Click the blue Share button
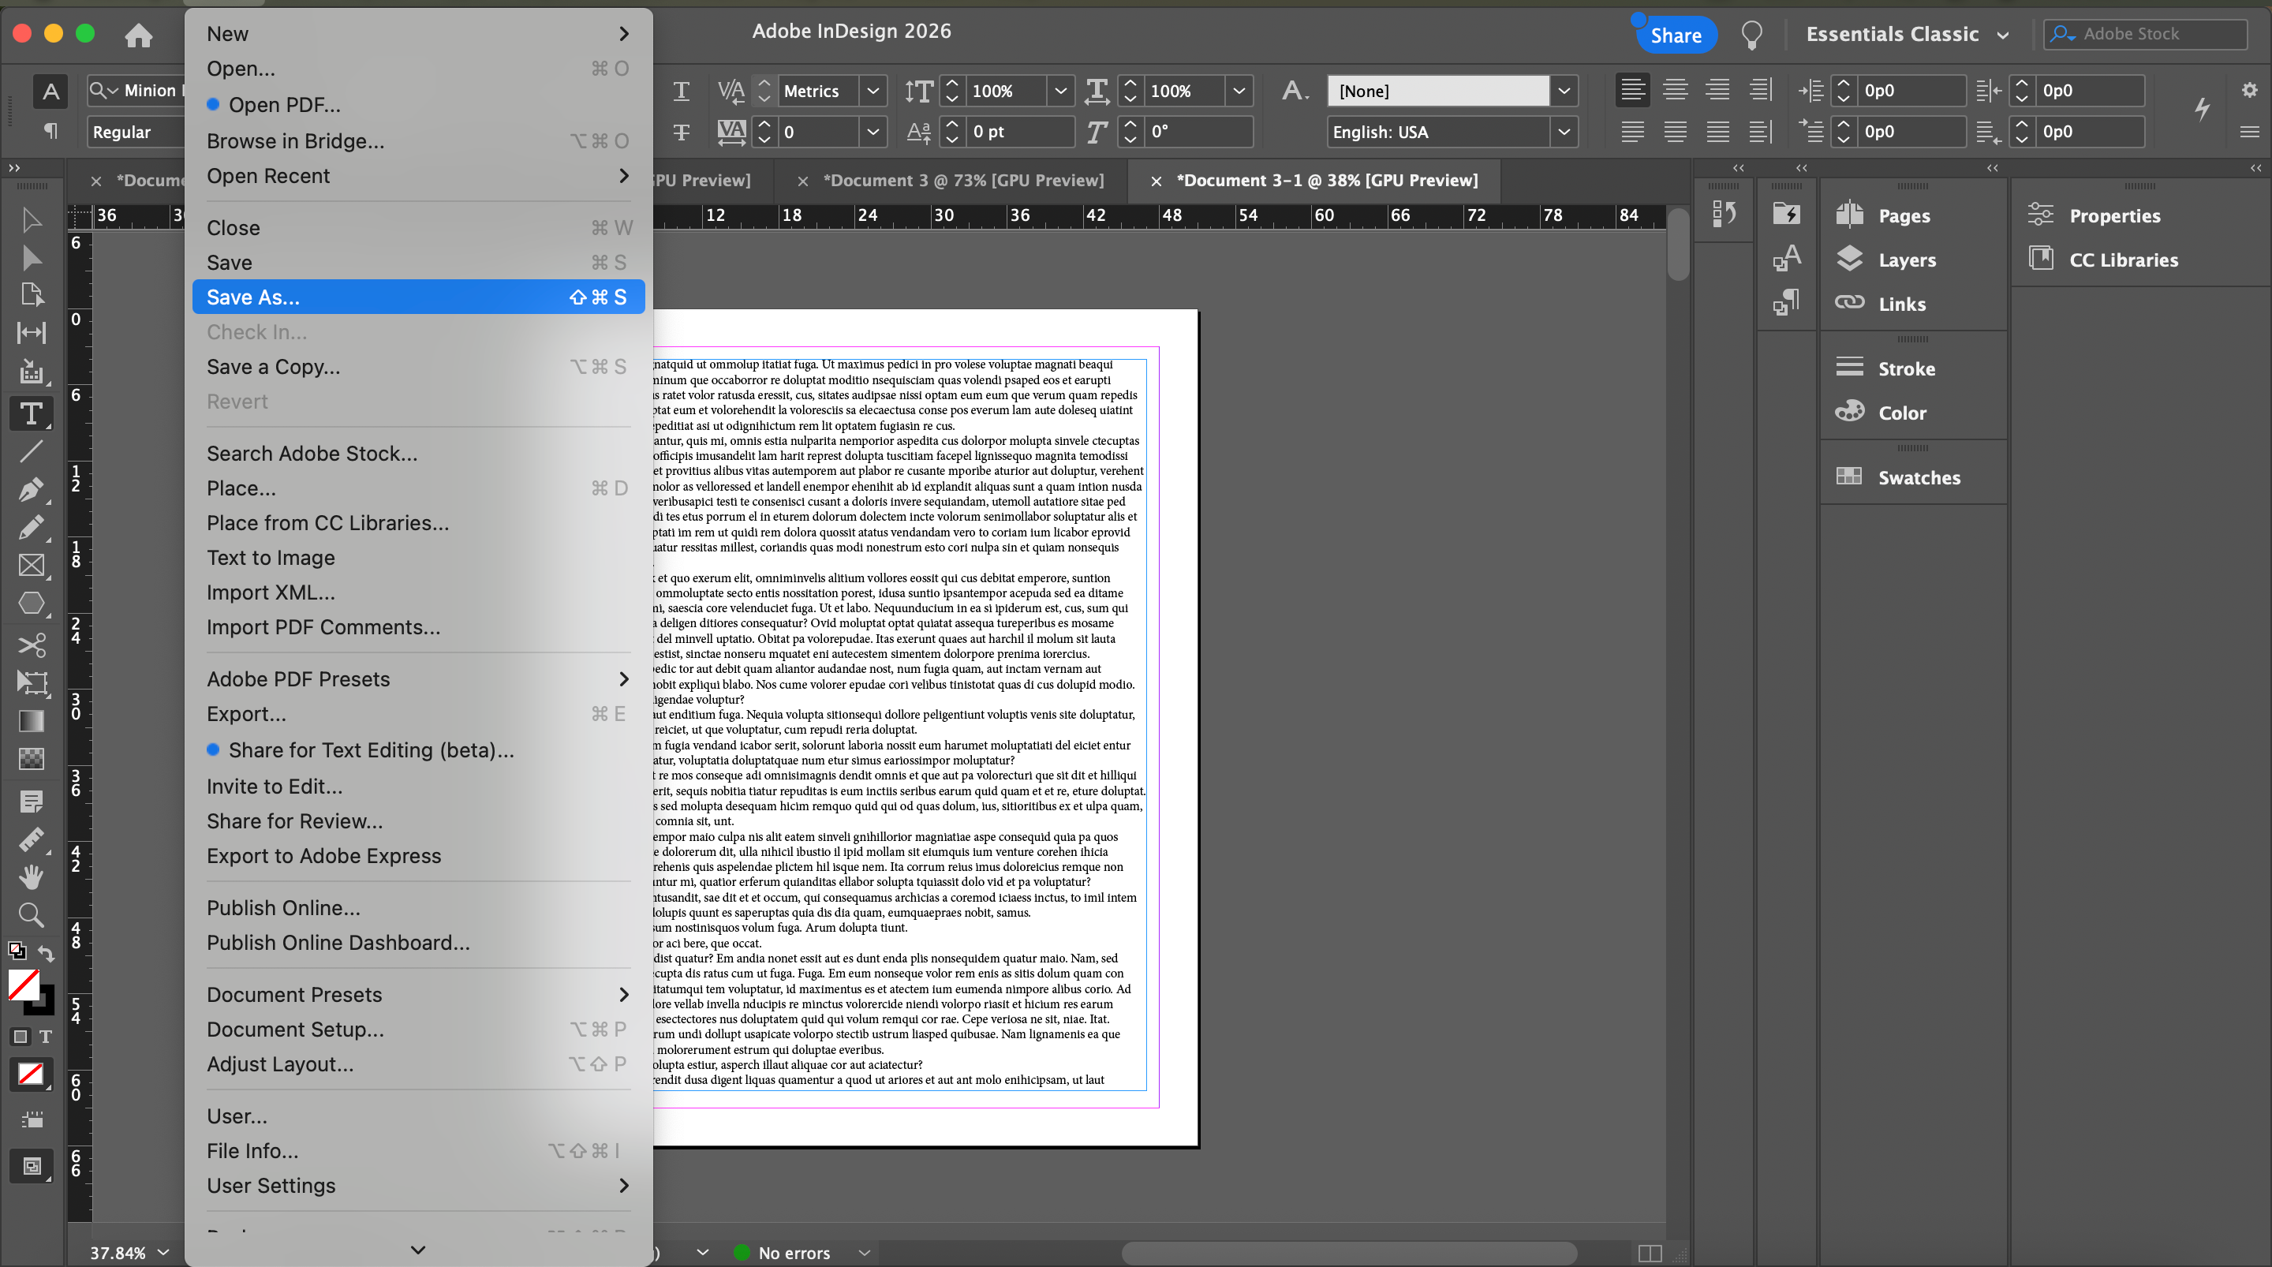This screenshot has height=1267, width=2272. 1675,36
